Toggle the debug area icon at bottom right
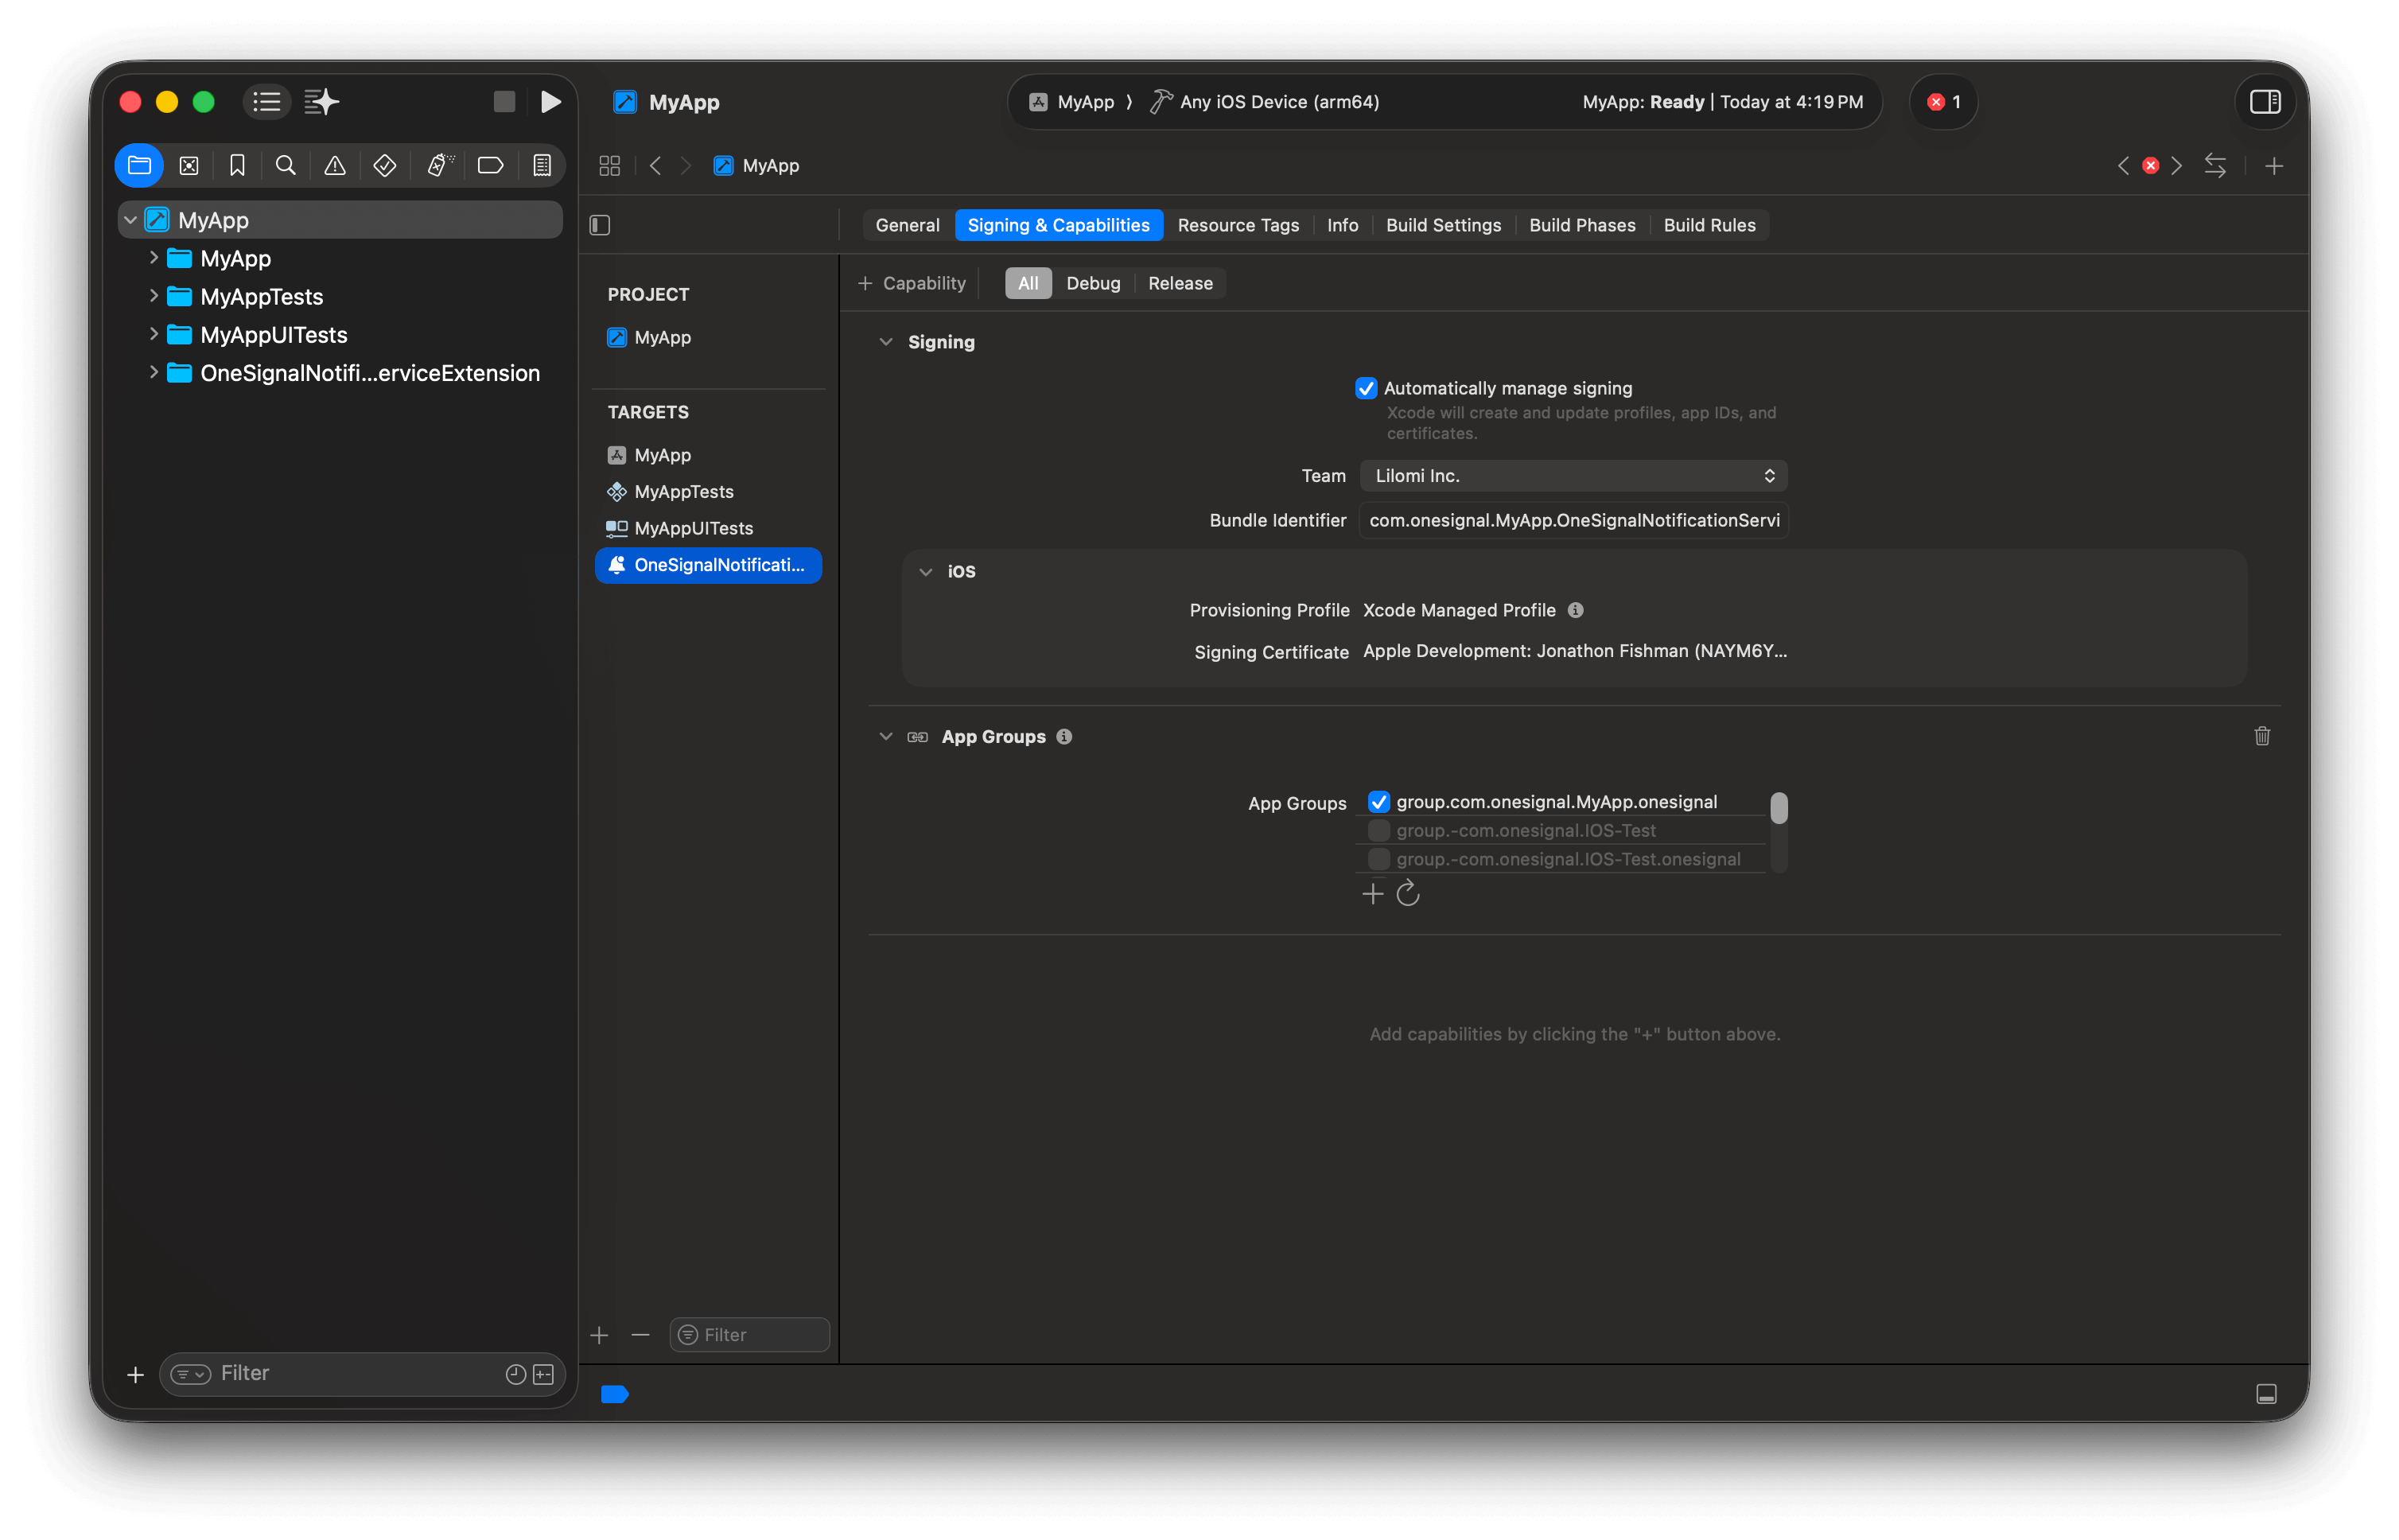The width and height of the screenshot is (2399, 1540). [x=2266, y=1394]
